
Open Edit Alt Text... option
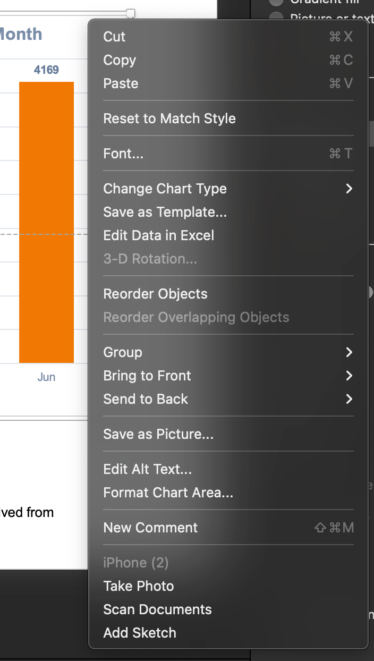pos(148,469)
